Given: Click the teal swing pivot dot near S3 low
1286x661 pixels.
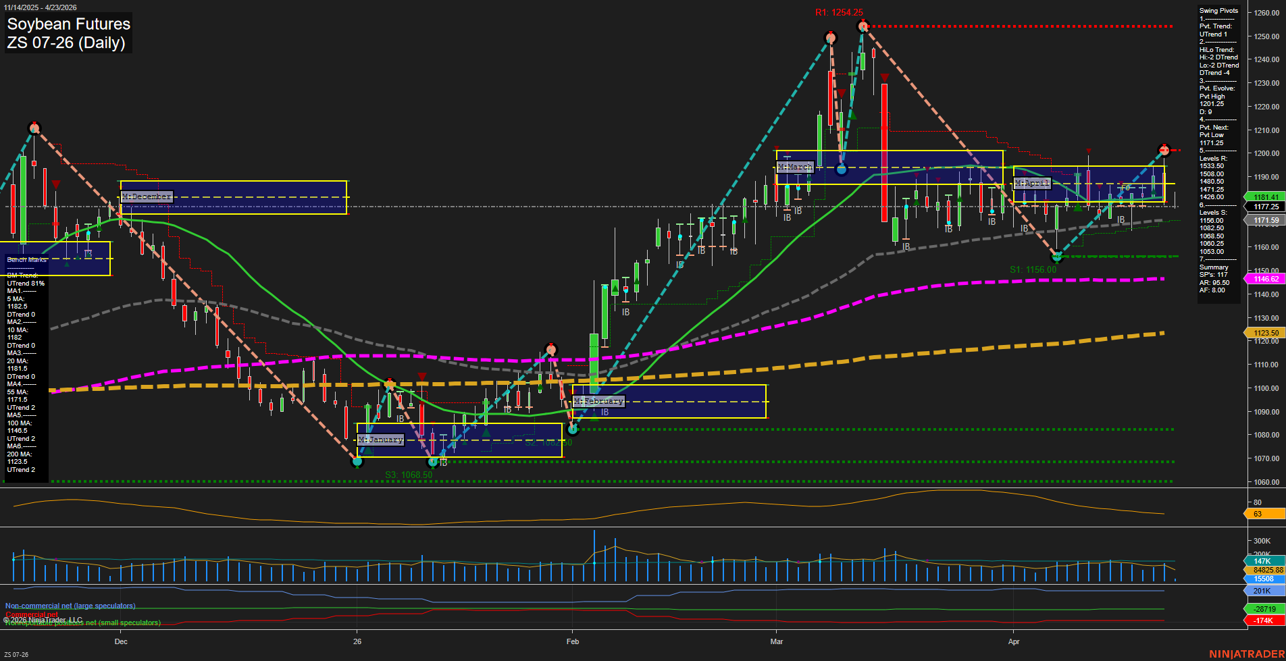Looking at the screenshot, I should point(358,462).
